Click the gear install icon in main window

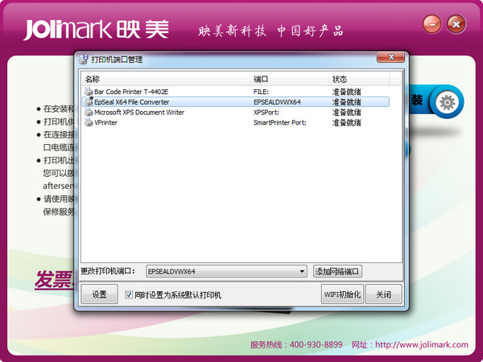[x=448, y=102]
